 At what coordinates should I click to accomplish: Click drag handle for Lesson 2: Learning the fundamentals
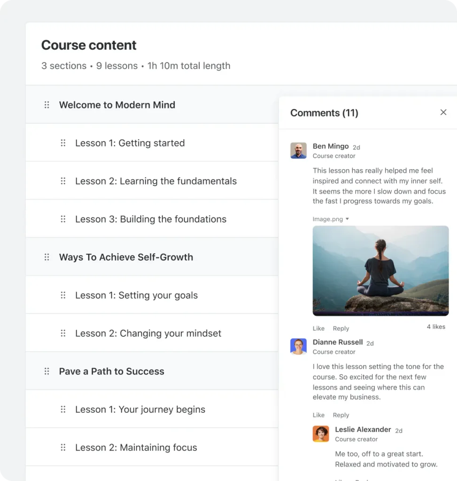tap(63, 181)
